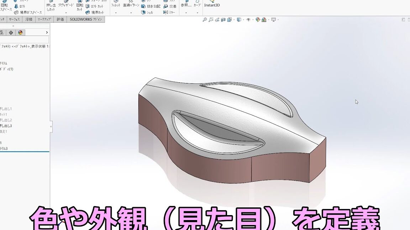Viewport: 410px width, 230px height.
Task: Toggle Hide/Show Items eye icon
Action: (248, 20)
